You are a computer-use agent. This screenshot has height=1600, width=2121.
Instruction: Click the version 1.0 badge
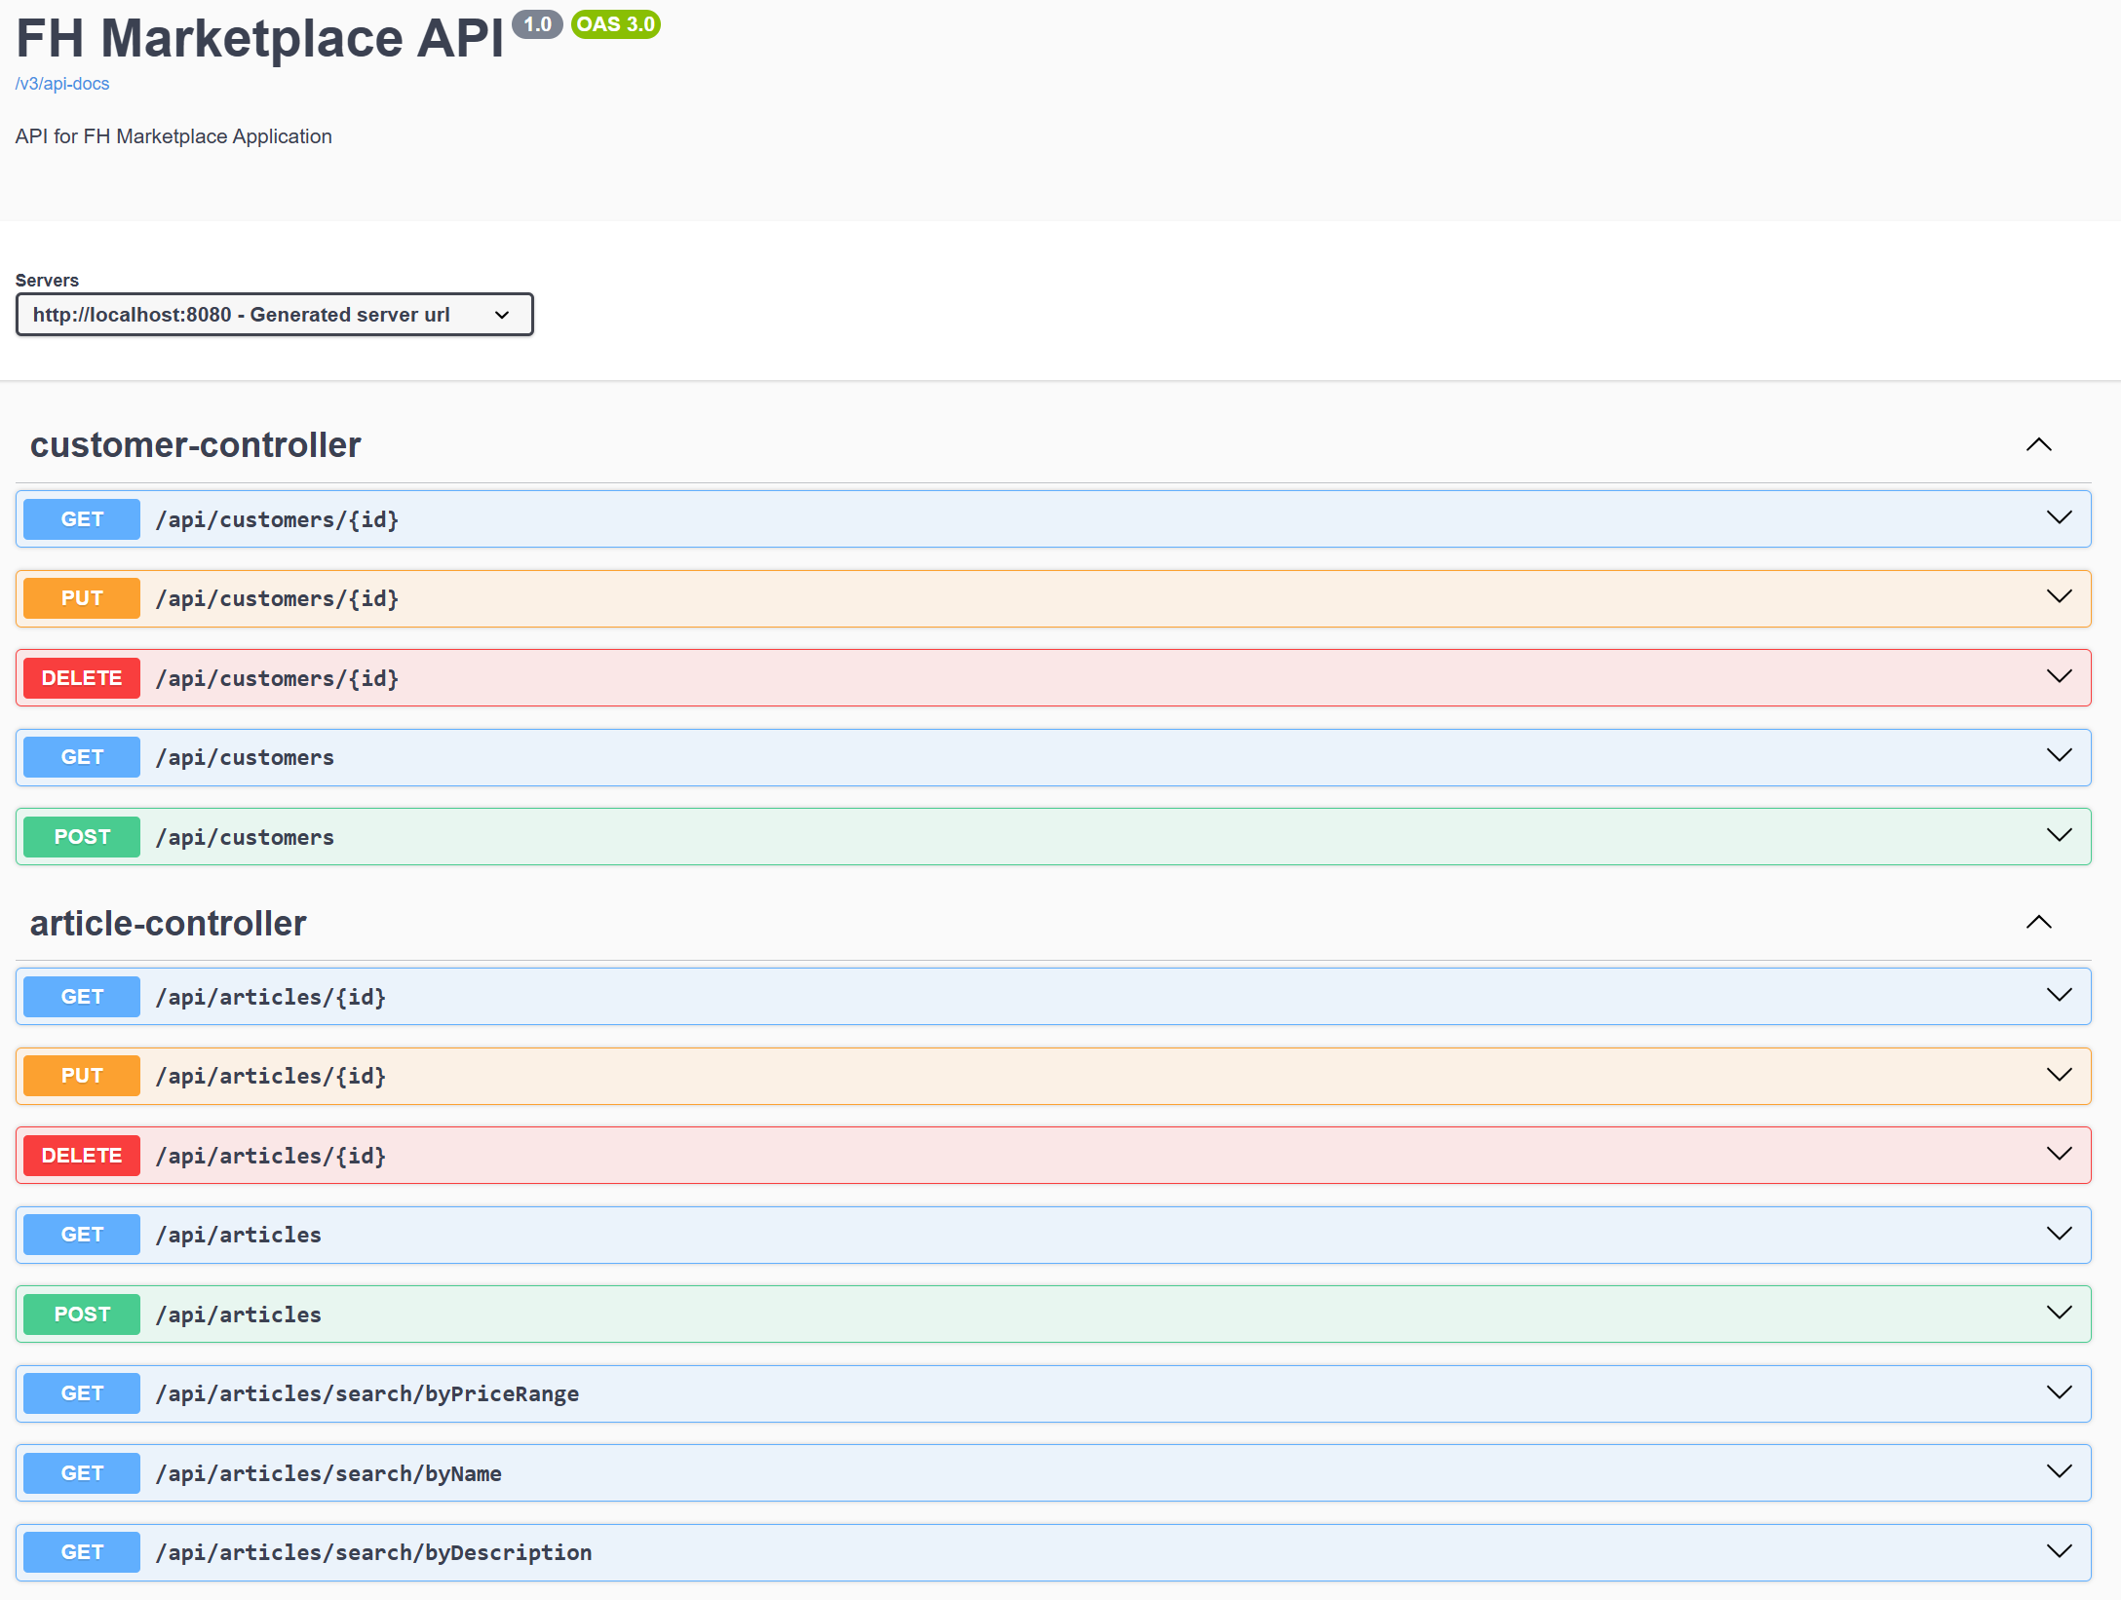tap(537, 24)
